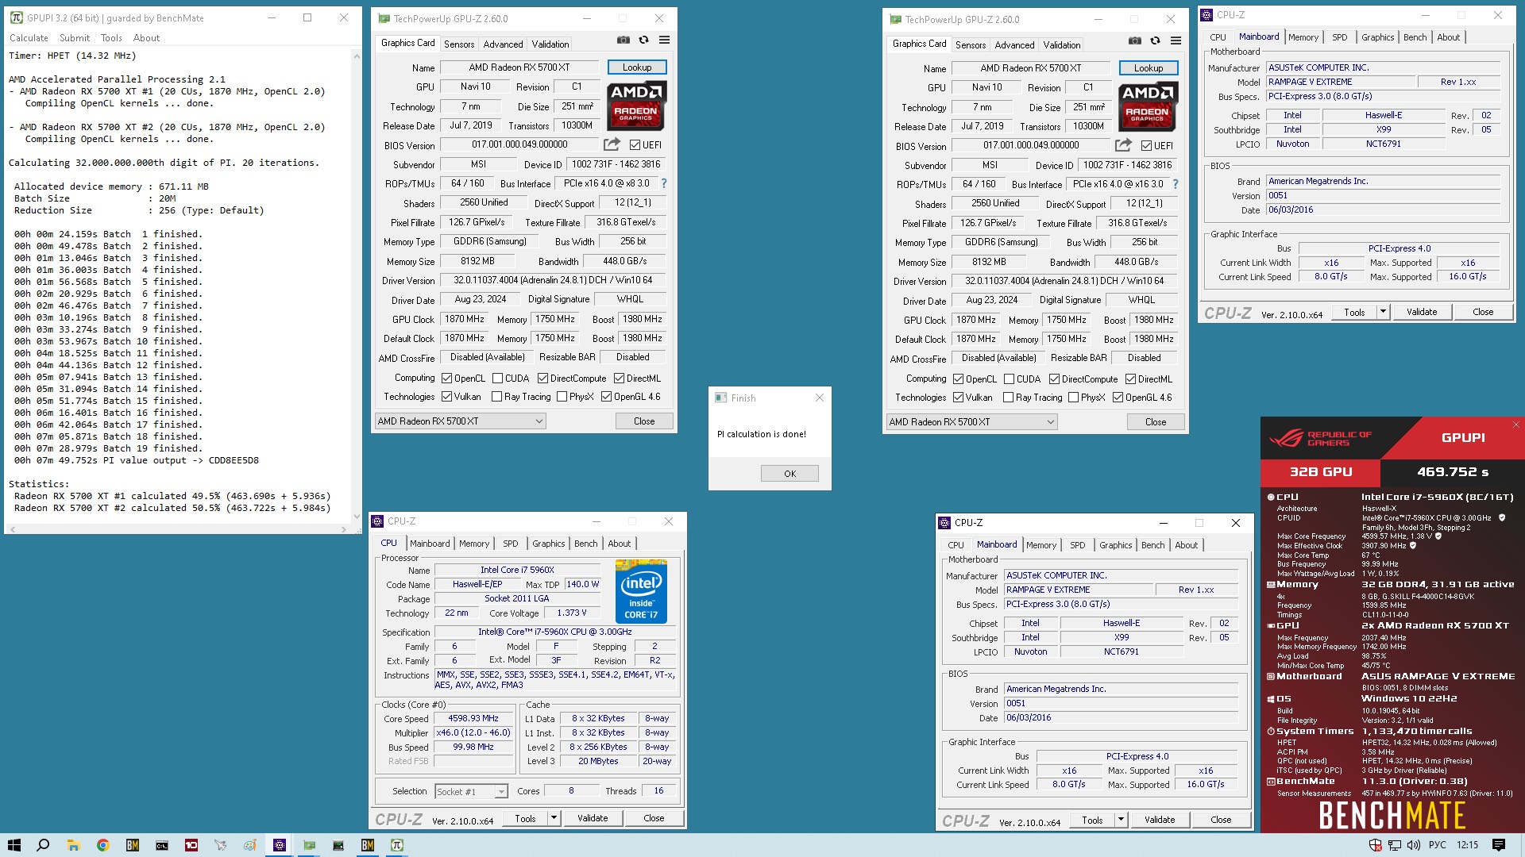1525x857 pixels.
Task: Toggle the OpenGL 4.6 checkbox in the right GPU-Z window
Action: 1118,398
